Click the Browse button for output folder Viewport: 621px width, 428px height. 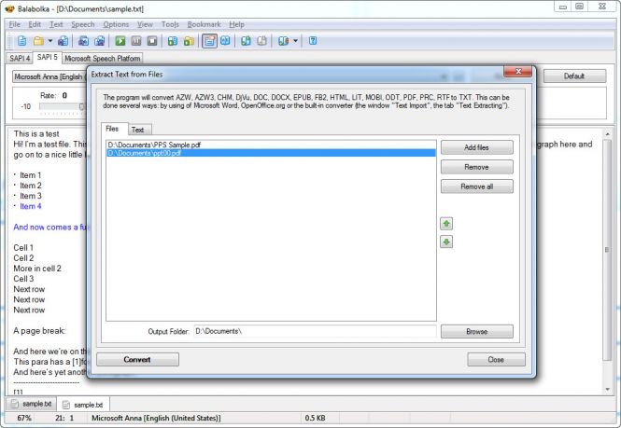(476, 331)
